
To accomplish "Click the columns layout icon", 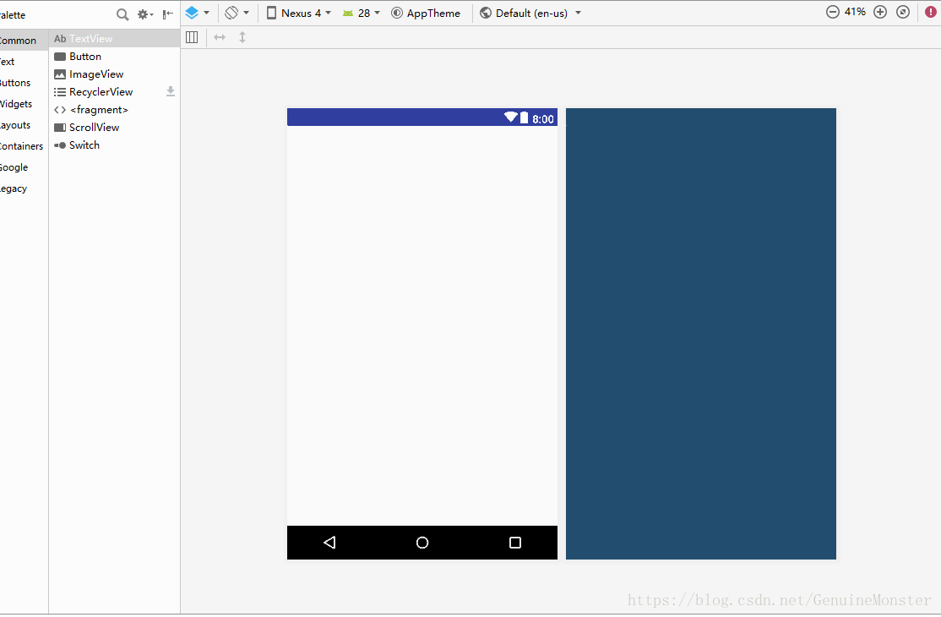I will click(x=192, y=37).
